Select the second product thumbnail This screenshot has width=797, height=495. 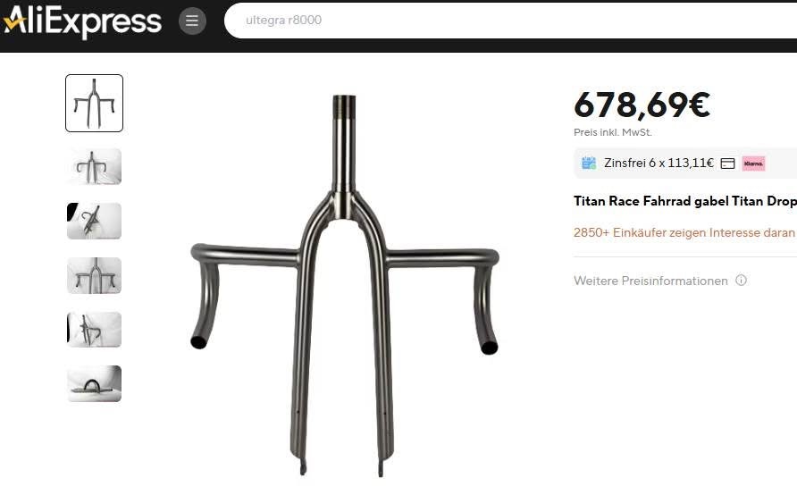94,167
